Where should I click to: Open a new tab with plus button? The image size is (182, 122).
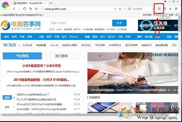pyautogui.click(x=51, y=3)
